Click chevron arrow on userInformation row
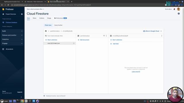This screenshot has width=184, height=103. [74, 43]
